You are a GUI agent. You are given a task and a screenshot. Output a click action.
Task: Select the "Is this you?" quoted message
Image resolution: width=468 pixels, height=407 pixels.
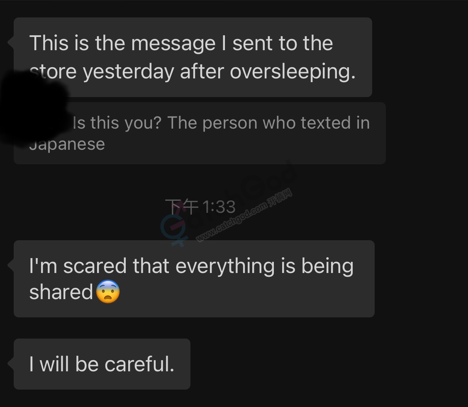(200, 133)
